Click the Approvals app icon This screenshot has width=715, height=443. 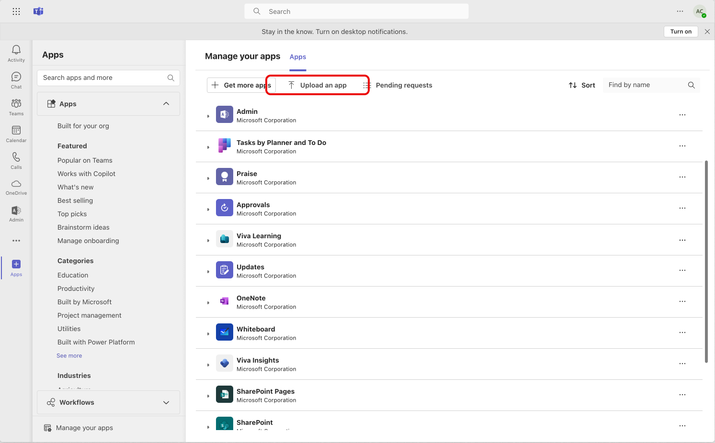pyautogui.click(x=225, y=208)
